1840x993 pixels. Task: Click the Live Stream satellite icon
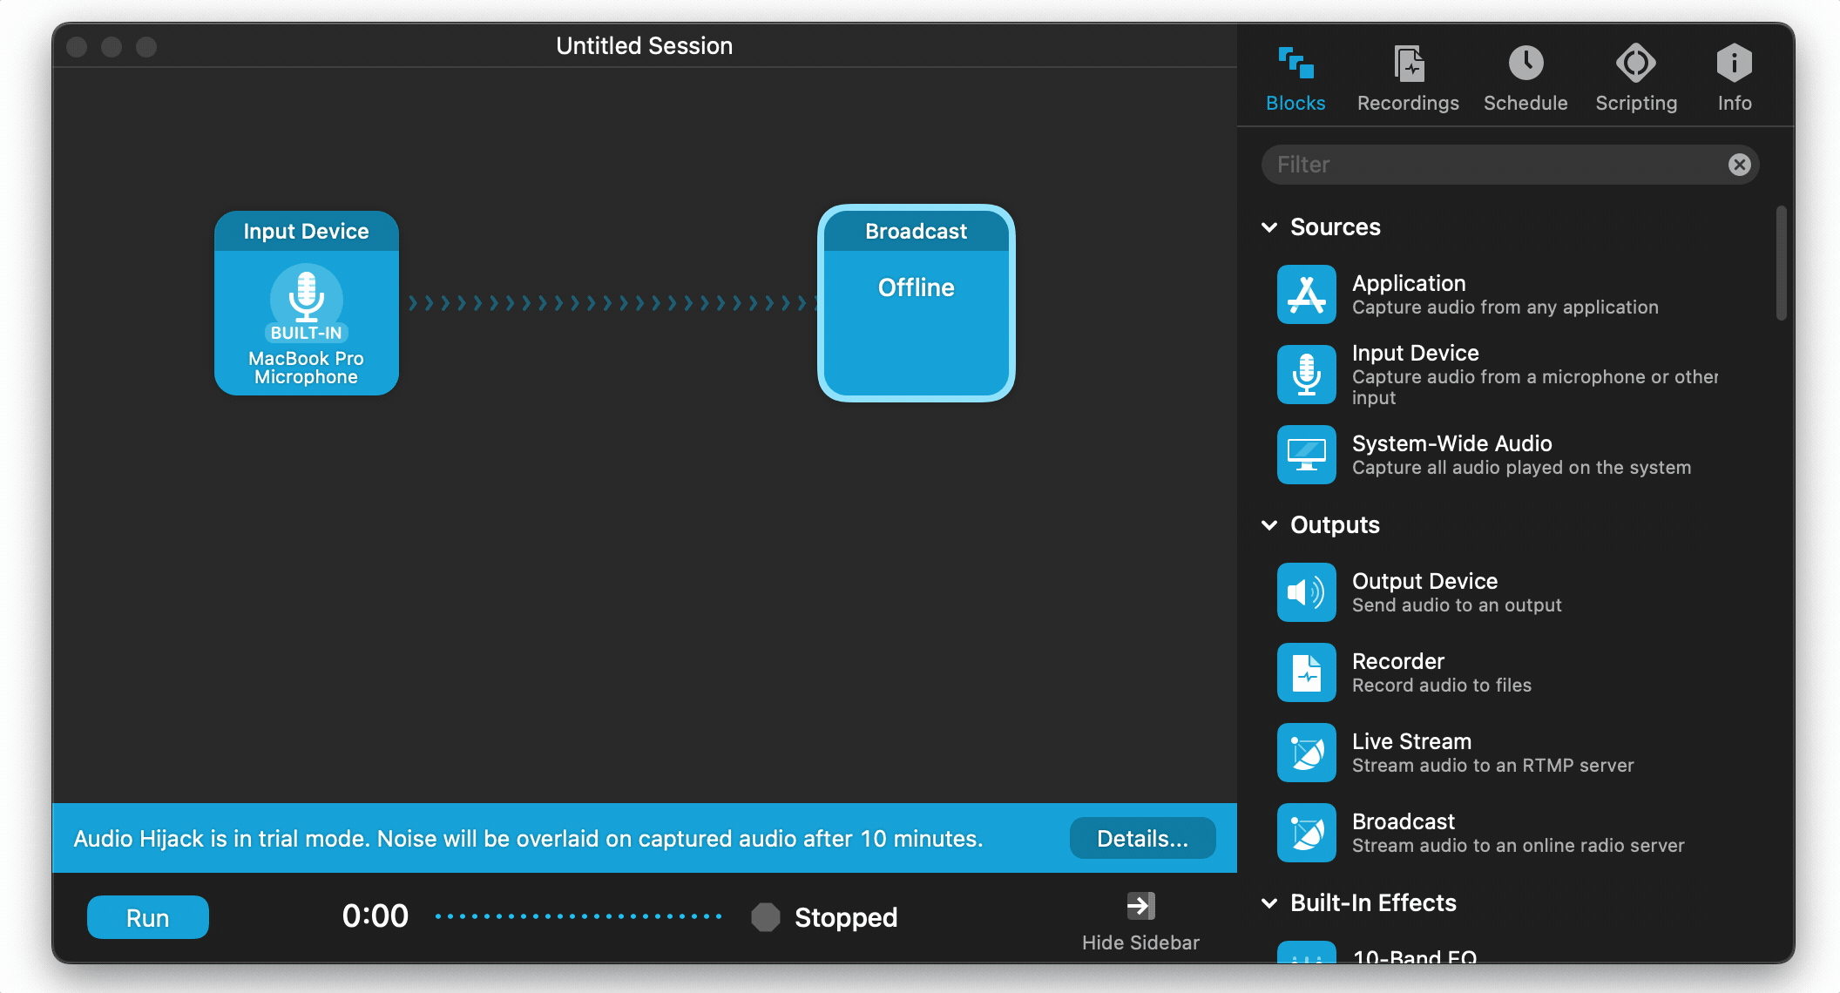(1306, 753)
